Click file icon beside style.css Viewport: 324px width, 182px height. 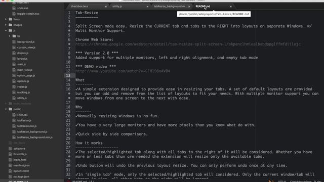click(x=14, y=115)
